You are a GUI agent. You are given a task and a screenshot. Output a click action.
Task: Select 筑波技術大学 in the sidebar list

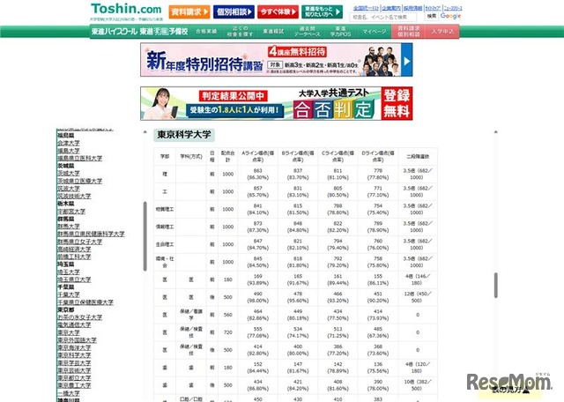point(74,196)
